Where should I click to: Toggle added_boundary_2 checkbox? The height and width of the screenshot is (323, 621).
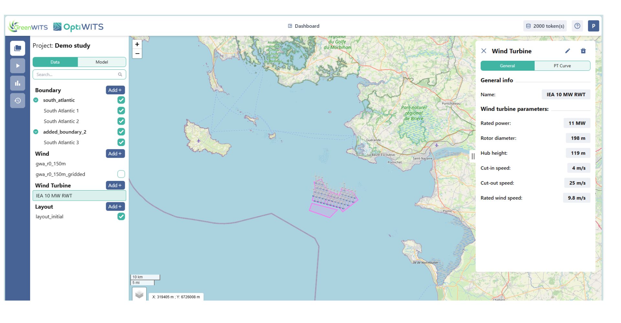(121, 132)
